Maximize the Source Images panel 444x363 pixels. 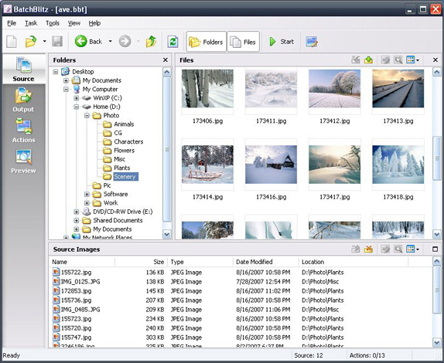(x=435, y=249)
